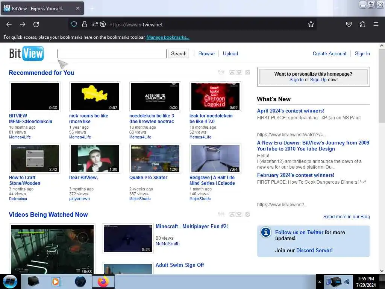Click Create Account
Image resolution: width=385 pixels, height=289 pixels.
coord(329,53)
